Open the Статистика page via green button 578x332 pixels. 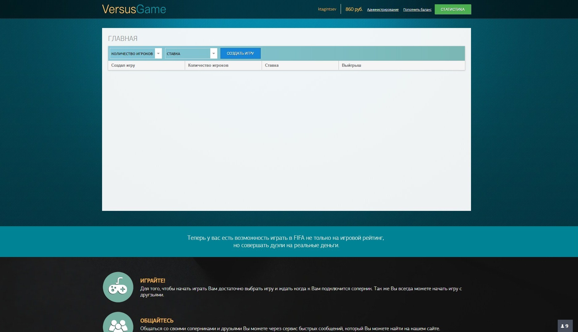point(453,9)
